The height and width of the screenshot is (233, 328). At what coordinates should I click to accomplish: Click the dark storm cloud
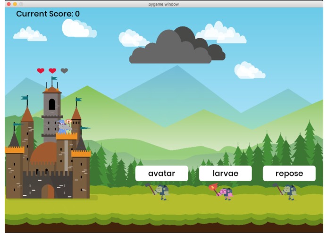tap(177, 45)
